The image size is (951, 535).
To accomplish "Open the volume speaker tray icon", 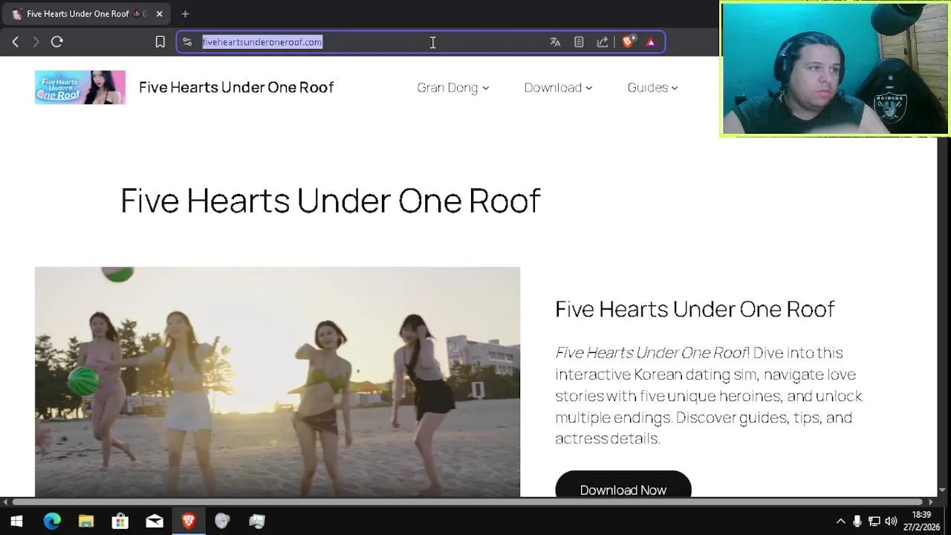I will click(x=891, y=521).
